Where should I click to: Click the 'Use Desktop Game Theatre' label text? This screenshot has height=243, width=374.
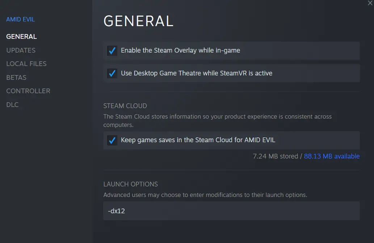click(197, 73)
